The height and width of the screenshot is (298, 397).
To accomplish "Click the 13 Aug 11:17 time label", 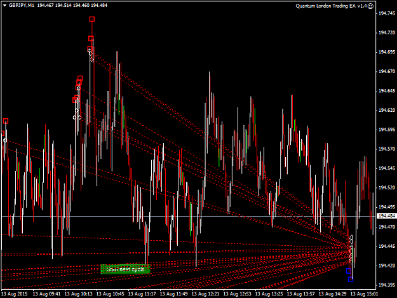I will point(142,294).
